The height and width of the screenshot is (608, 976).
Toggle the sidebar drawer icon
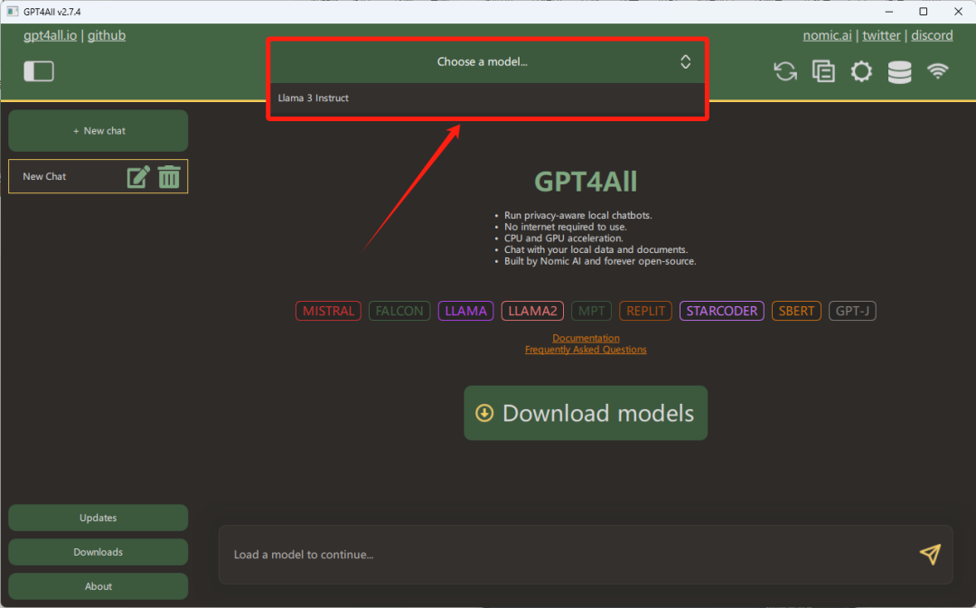(39, 71)
